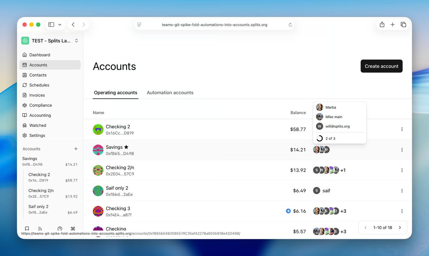This screenshot has width=429, height=256.
Task: Click the Checking 2/n account avatar
Action: coord(98,171)
